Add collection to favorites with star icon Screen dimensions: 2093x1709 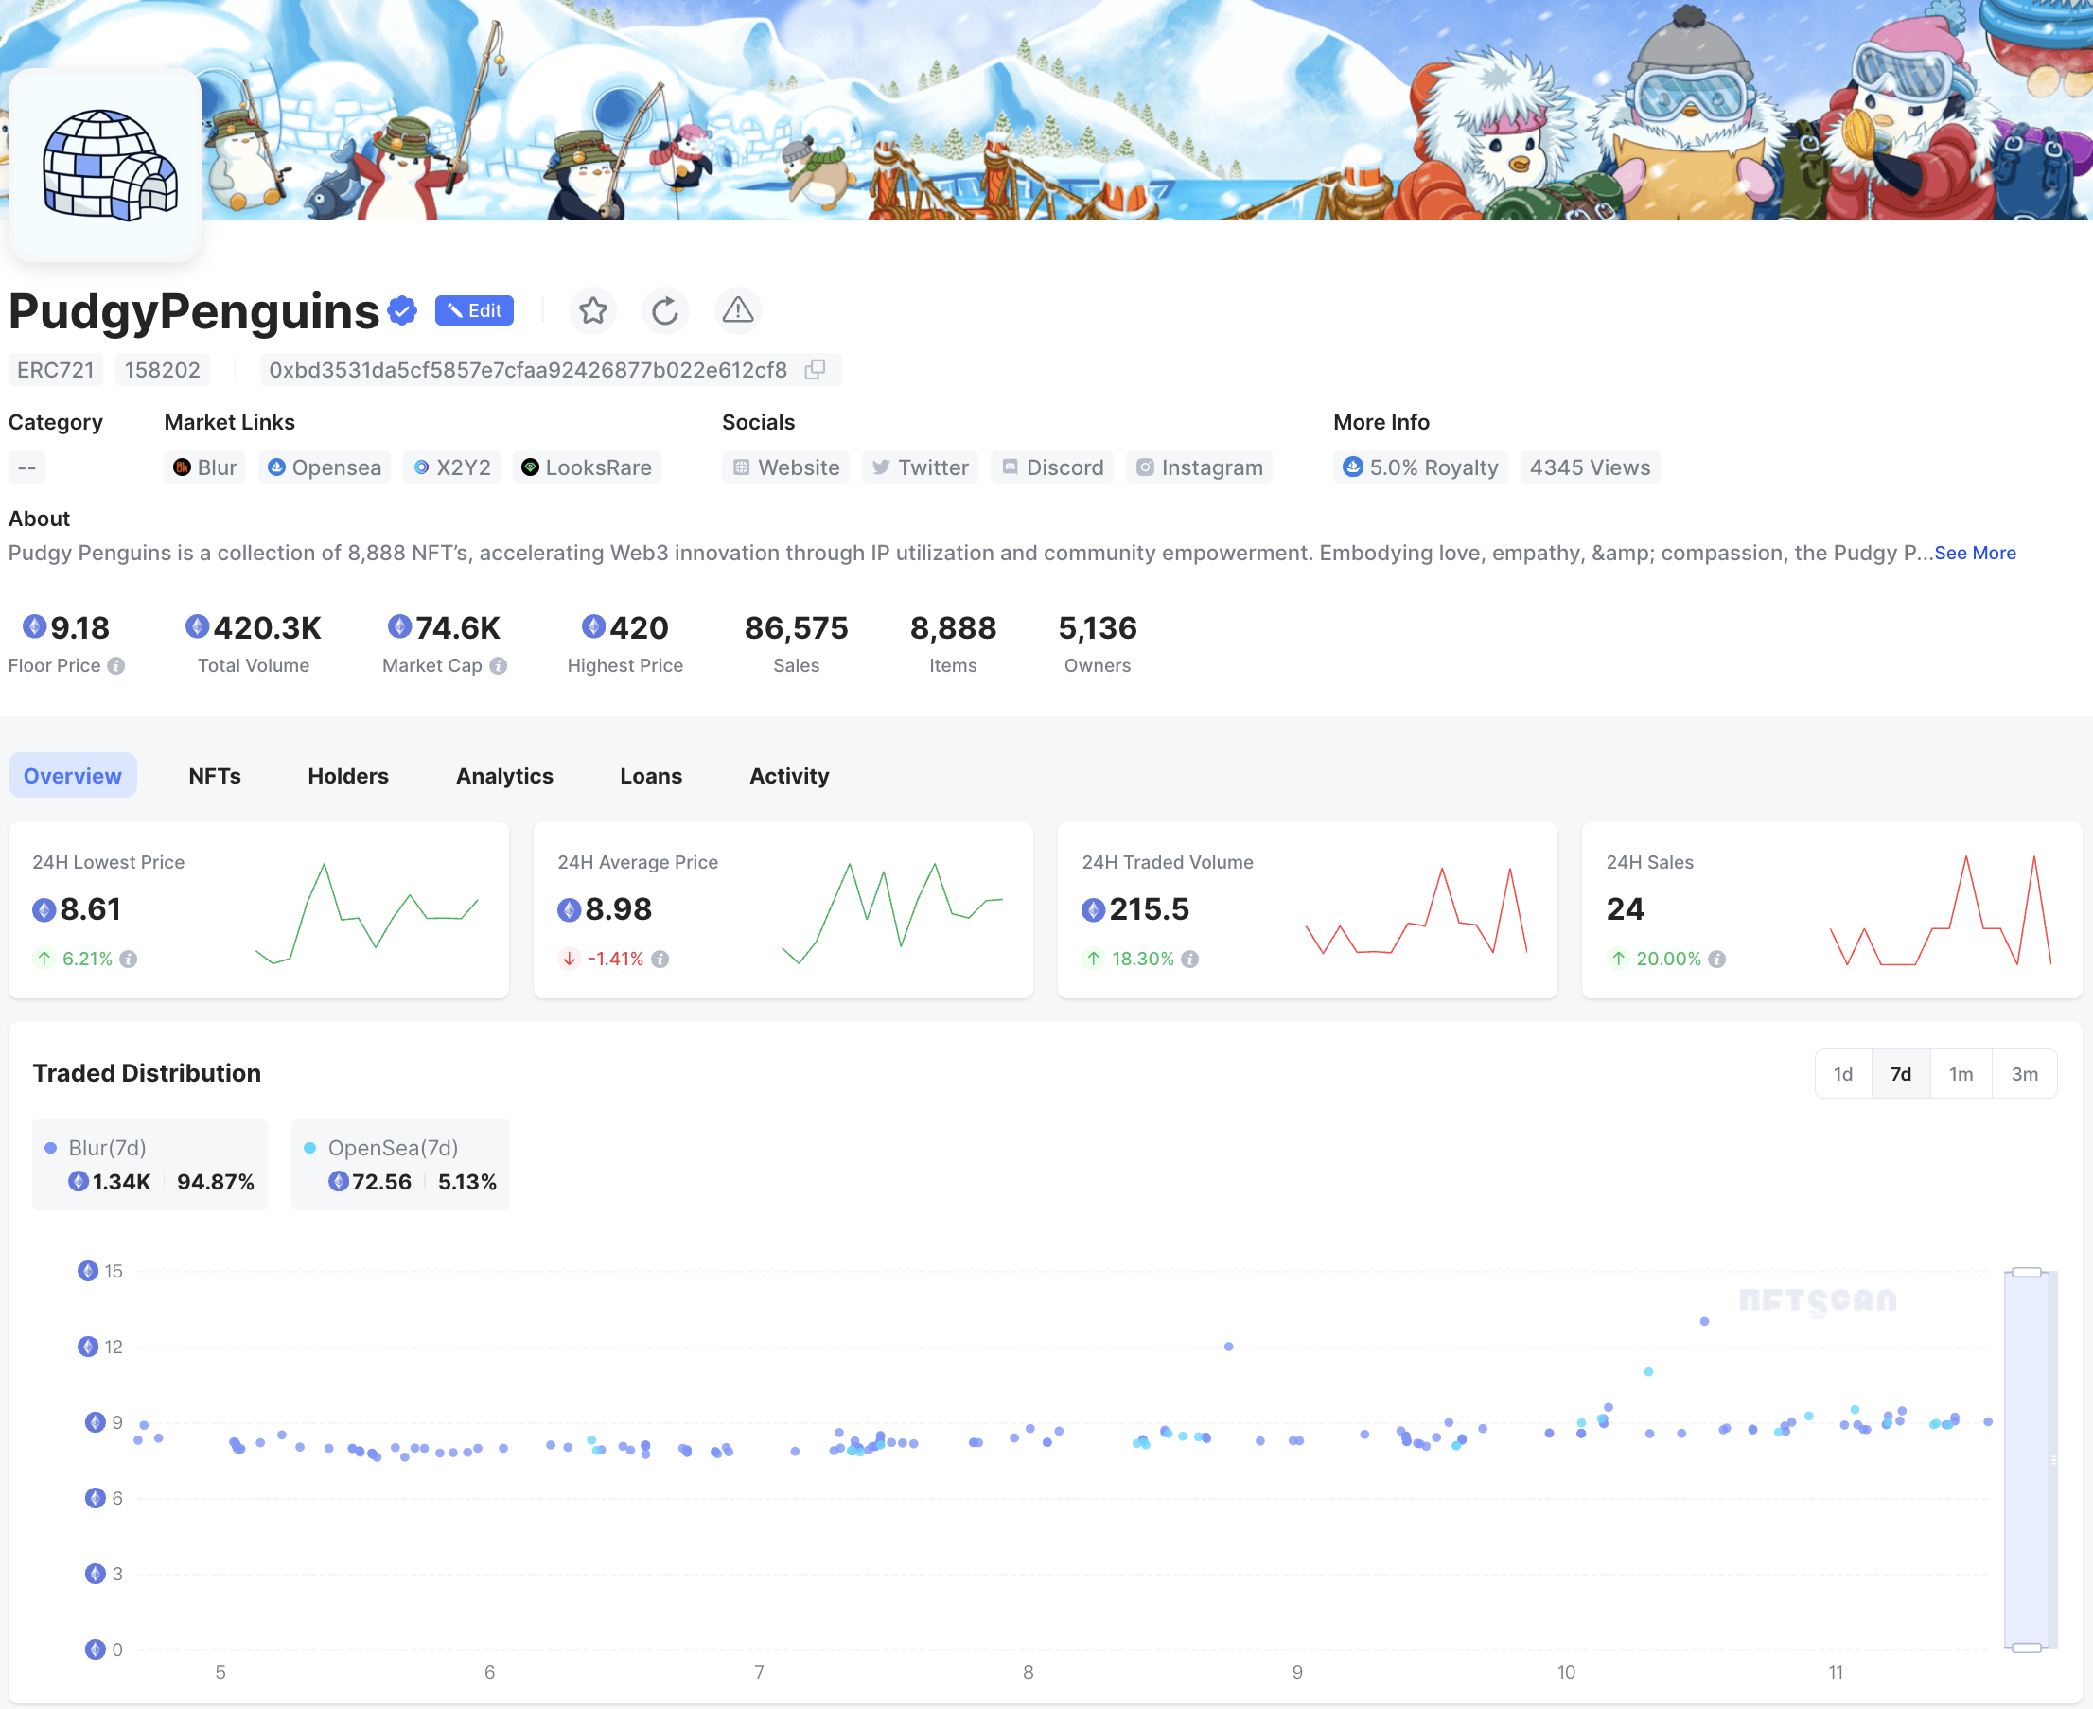[592, 311]
